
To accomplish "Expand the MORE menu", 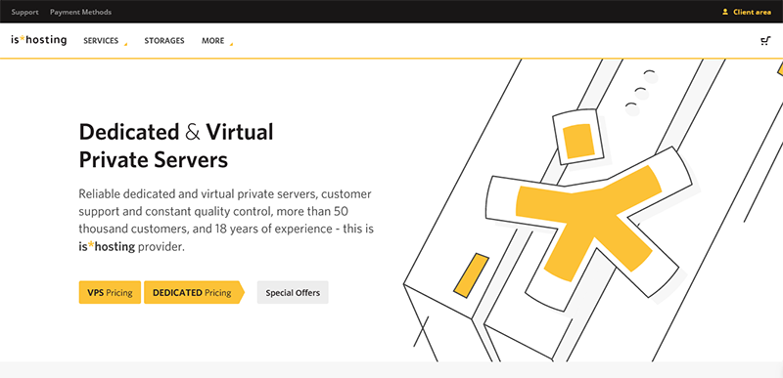I will (217, 41).
